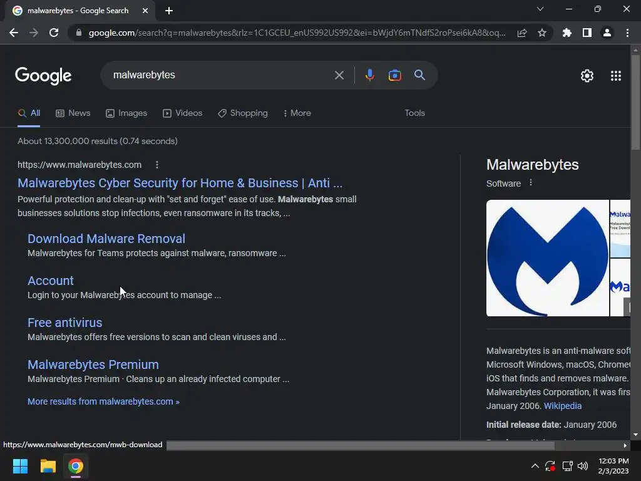Screen dimensions: 641x481
Task: Open the Wikipedia link in description
Action: click(x=563, y=406)
